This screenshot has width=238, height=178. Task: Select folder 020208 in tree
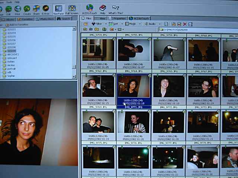(12, 47)
